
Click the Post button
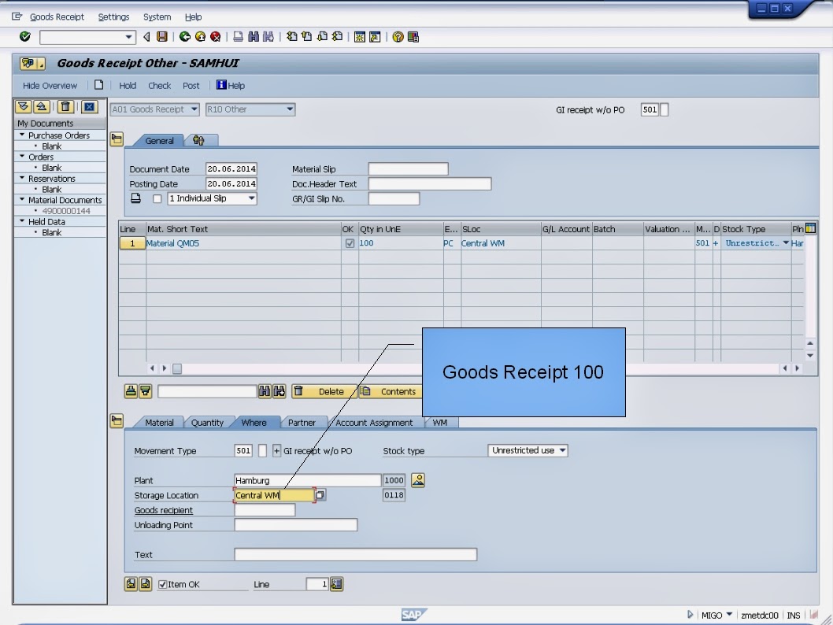(191, 85)
